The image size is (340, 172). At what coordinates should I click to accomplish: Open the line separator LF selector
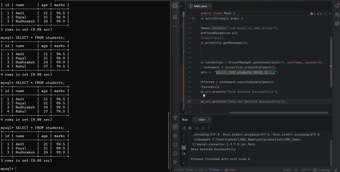296,170
